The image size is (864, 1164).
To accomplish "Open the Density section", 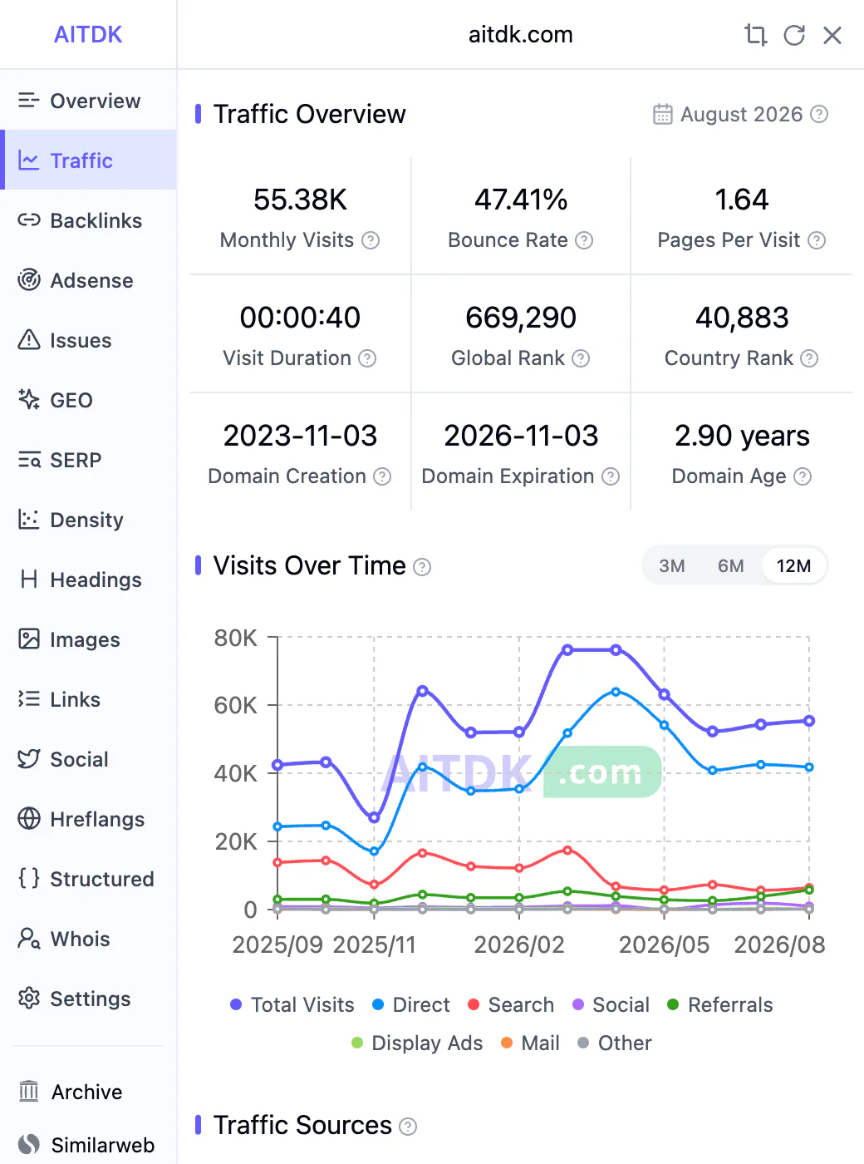I will point(88,520).
